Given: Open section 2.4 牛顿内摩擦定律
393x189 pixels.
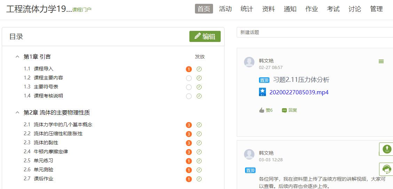Looking at the screenshot, I should coord(50,152).
